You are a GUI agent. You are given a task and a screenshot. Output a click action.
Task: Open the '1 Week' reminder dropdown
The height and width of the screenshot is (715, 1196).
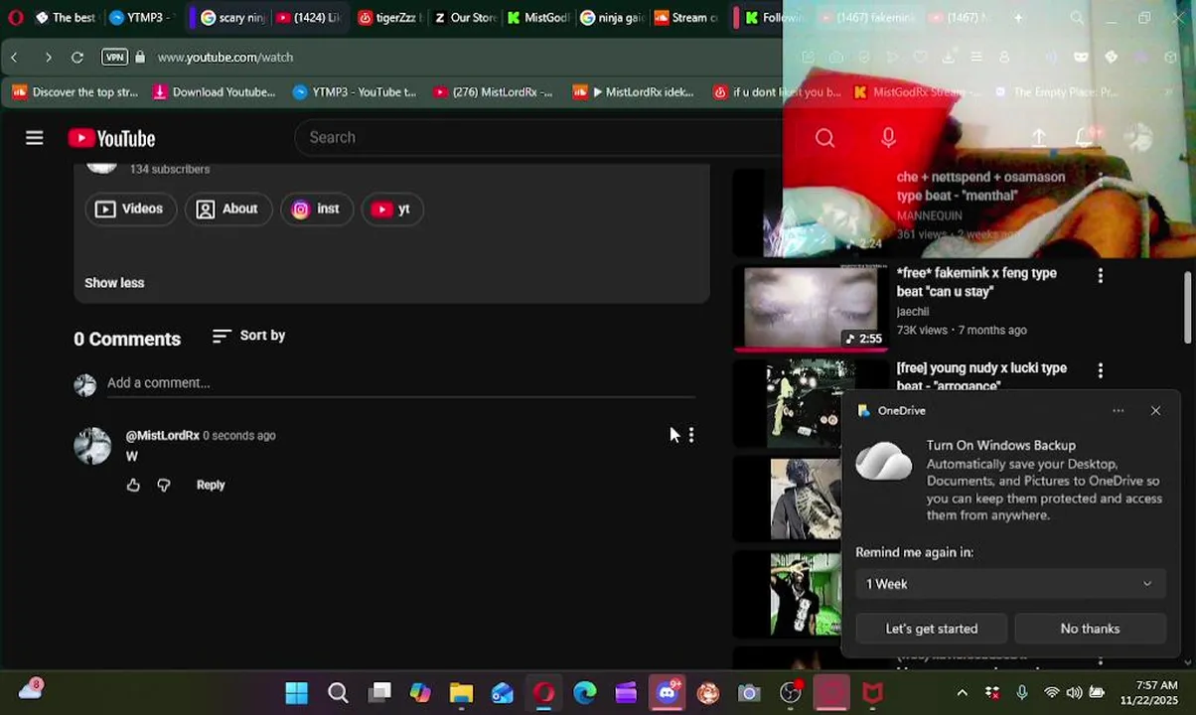[x=1010, y=584]
